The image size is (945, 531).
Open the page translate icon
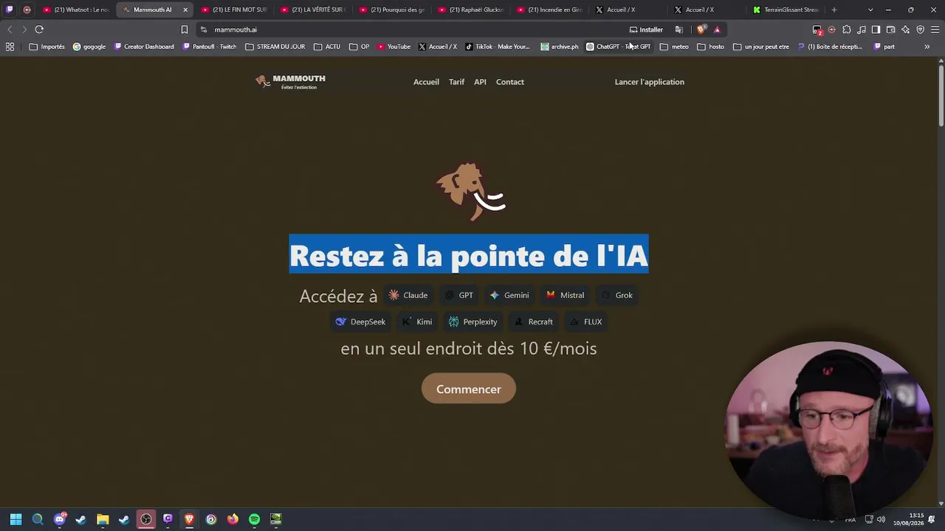[679, 29]
